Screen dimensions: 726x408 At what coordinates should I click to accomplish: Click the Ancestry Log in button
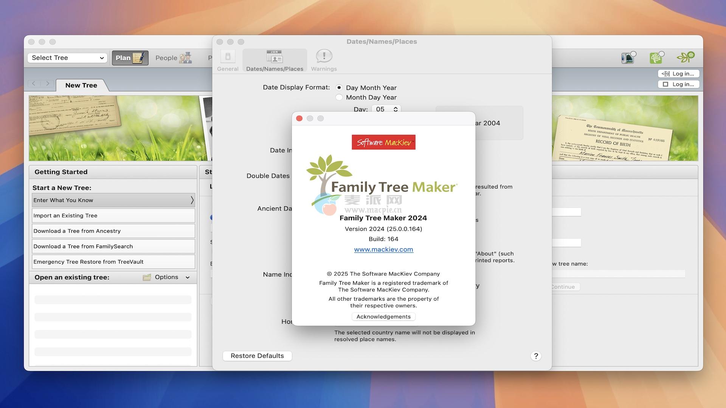(679, 74)
